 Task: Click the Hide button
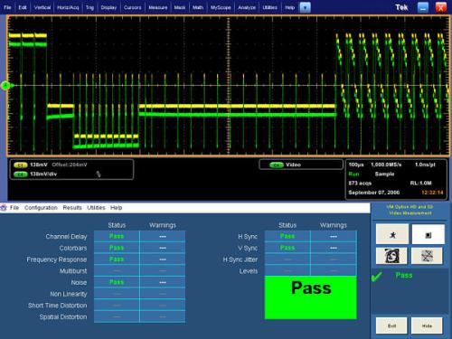tap(427, 325)
